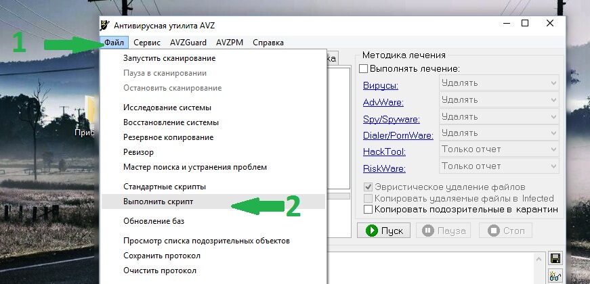
Task: Click the Вирусы link
Action: tap(381, 86)
